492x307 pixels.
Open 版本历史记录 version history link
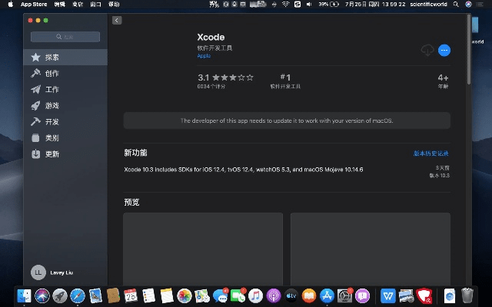pyautogui.click(x=430, y=153)
